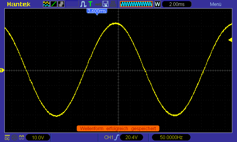Click the trigger level arrow on right edge

click(x=230, y=40)
